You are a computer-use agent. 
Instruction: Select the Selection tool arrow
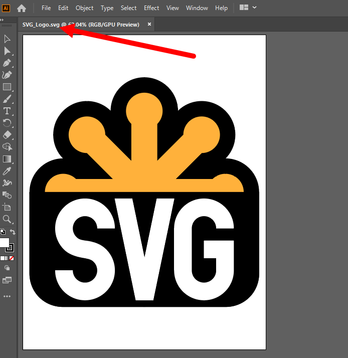(x=7, y=39)
